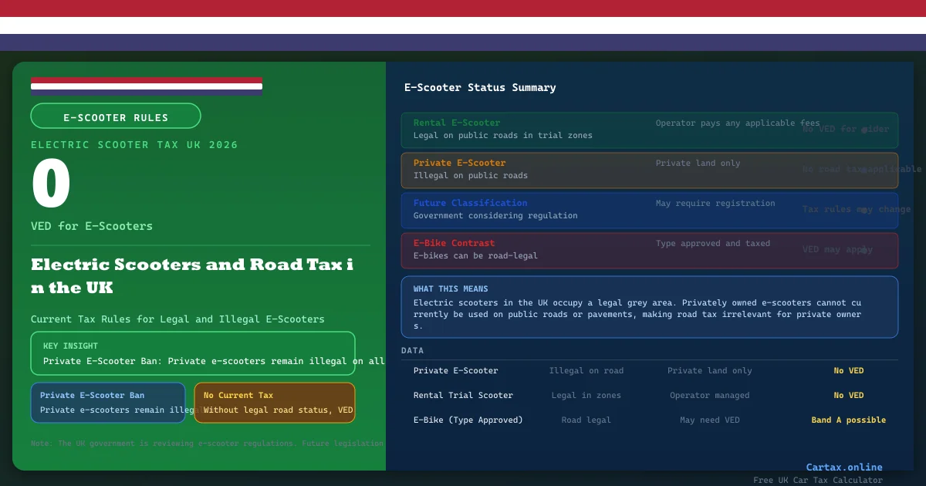
Task: Click the E-Bike Contrast heading
Action: (454, 243)
